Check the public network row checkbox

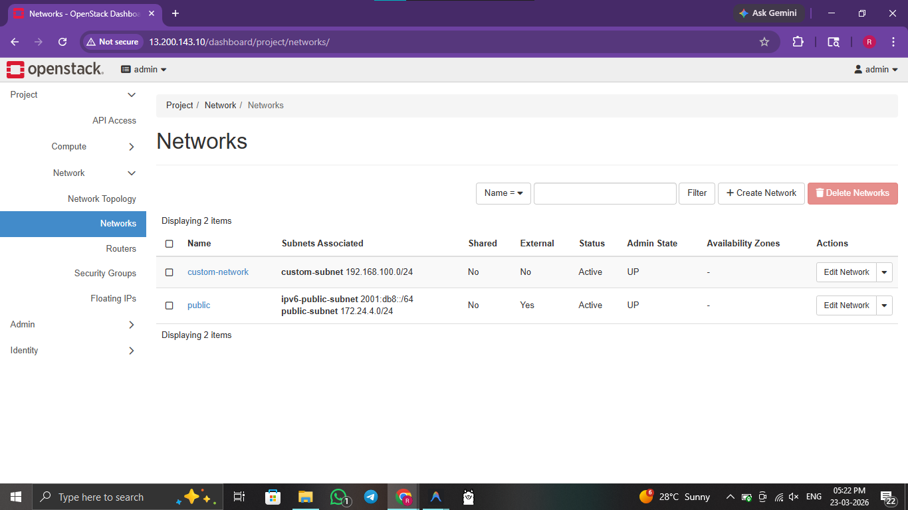pyautogui.click(x=170, y=305)
